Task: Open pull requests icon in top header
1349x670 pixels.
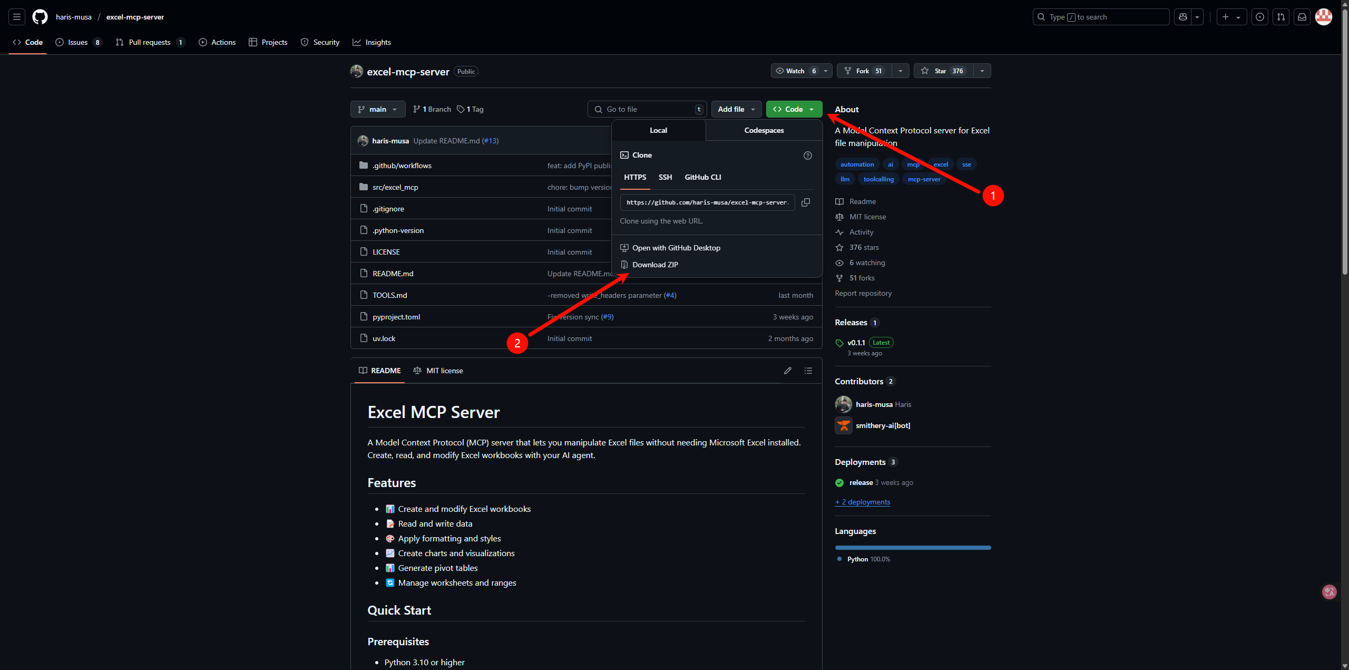Action: [x=1281, y=17]
